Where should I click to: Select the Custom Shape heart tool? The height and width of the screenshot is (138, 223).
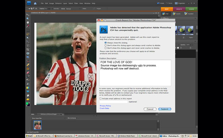(x=28, y=92)
